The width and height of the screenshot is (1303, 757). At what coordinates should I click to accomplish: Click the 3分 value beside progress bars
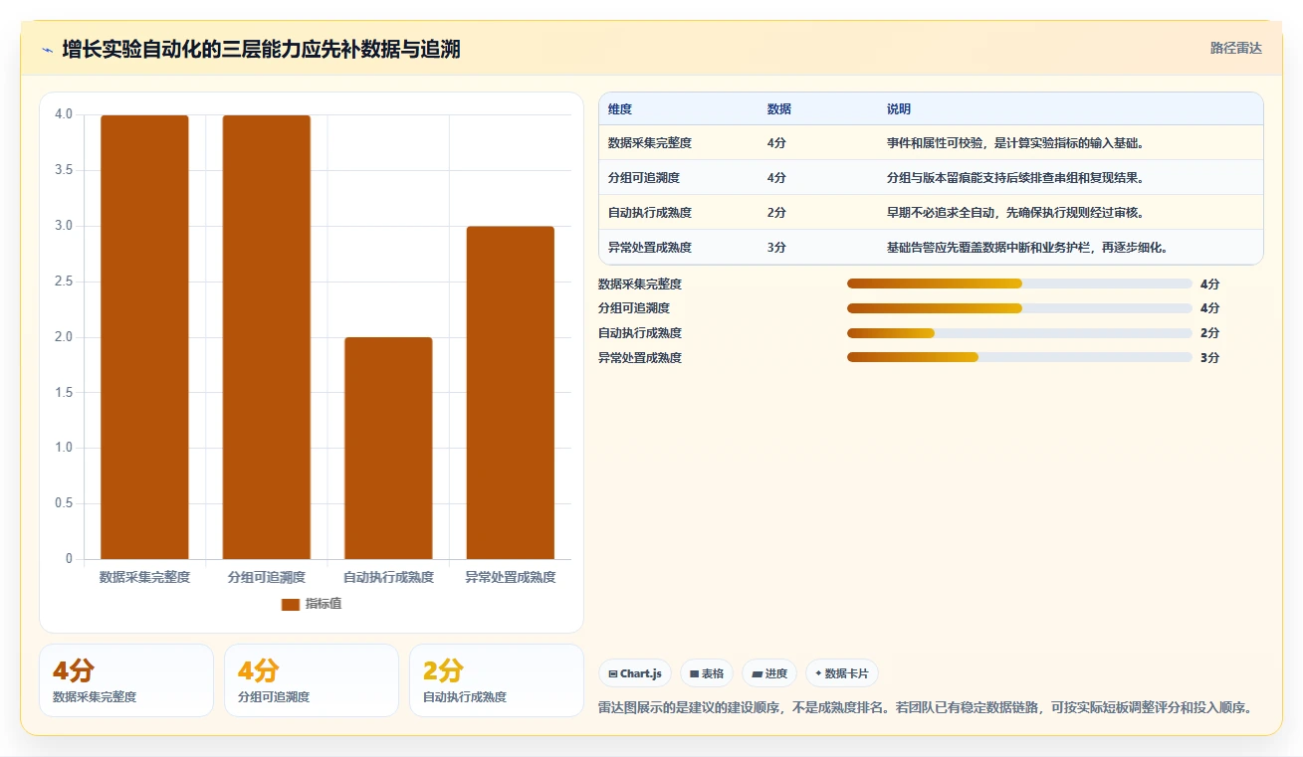tap(1209, 357)
